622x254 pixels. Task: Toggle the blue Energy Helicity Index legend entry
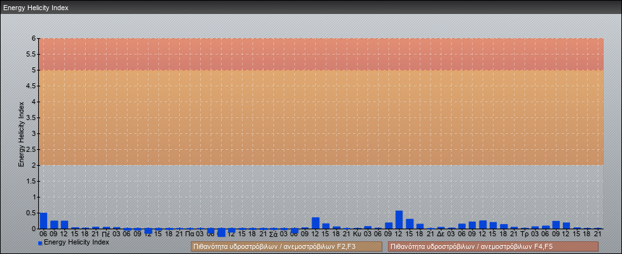click(x=73, y=242)
